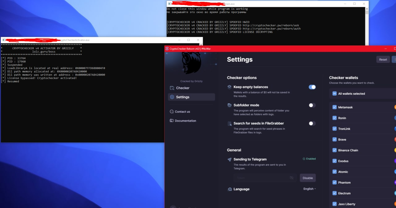This screenshot has height=208, width=396.
Task: Select Settings in the sidebar
Action: 183,97
